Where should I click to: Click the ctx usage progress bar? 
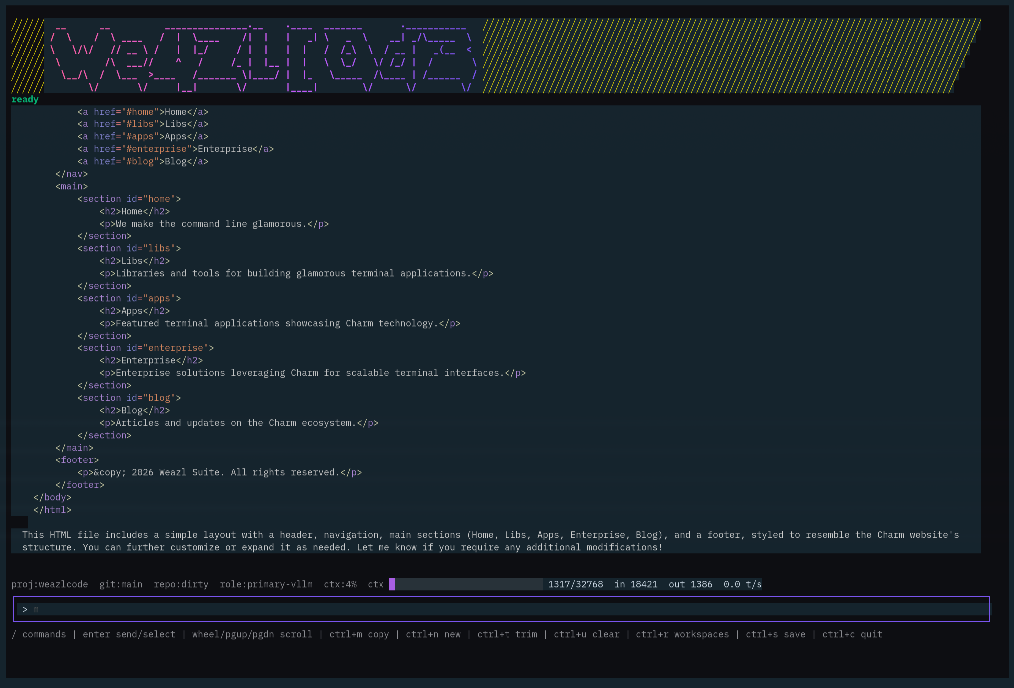click(466, 584)
